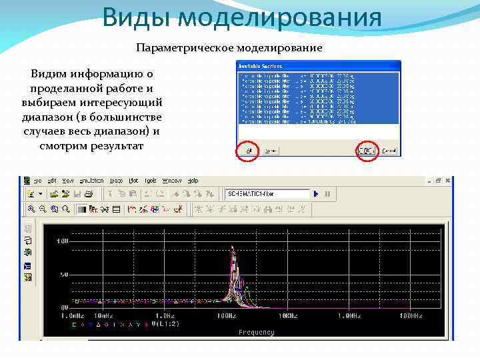Click the last grayed cursor toolbar icon

[302, 209]
